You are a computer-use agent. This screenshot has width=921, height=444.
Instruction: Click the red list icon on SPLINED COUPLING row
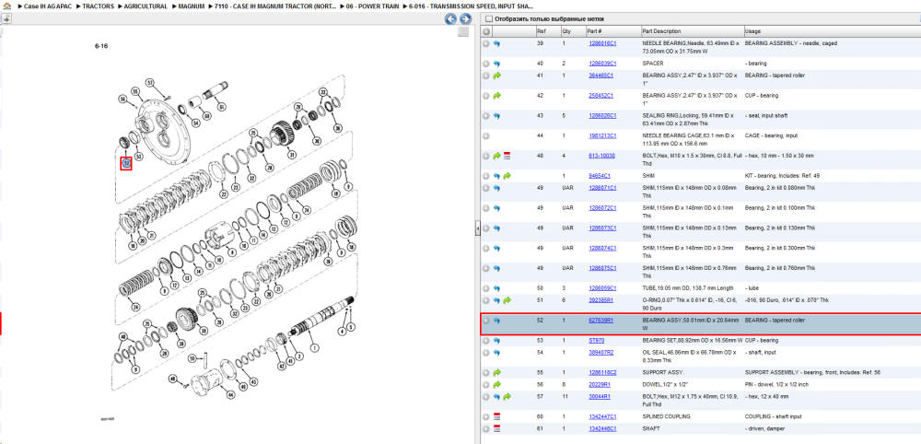pos(497,416)
